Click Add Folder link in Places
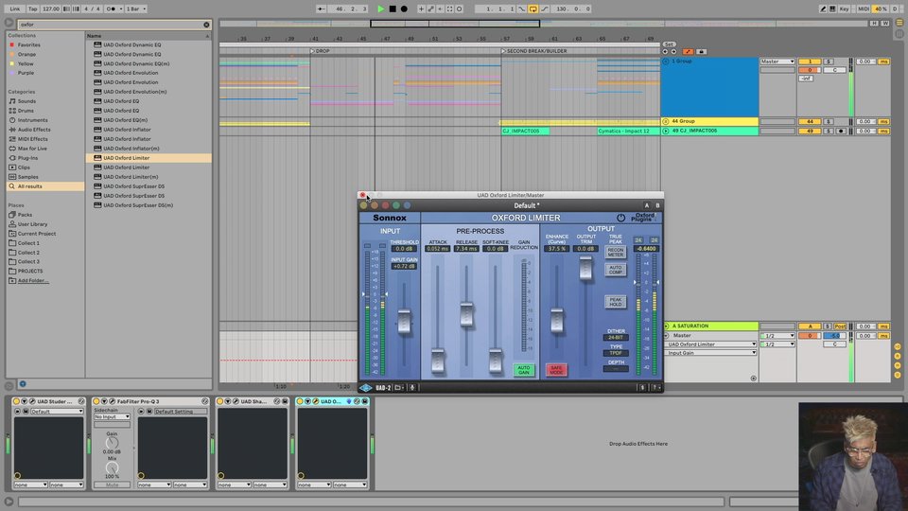Screen dimensions: 908x511 [33, 280]
